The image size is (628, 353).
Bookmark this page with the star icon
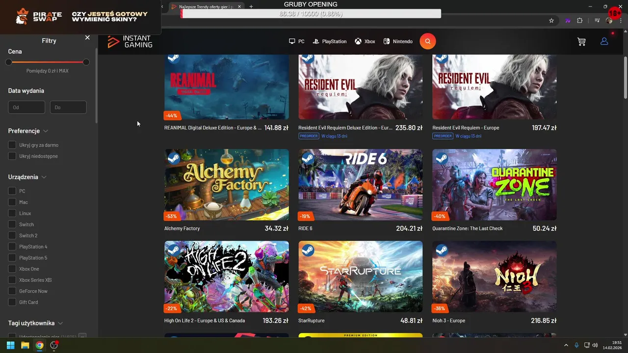click(551, 21)
